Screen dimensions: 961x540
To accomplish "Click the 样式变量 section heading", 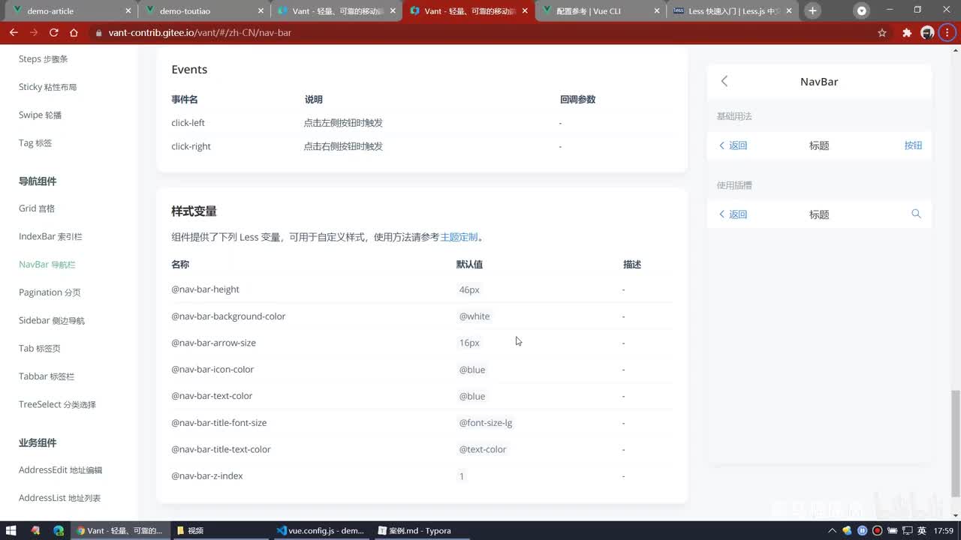I will 194,211.
